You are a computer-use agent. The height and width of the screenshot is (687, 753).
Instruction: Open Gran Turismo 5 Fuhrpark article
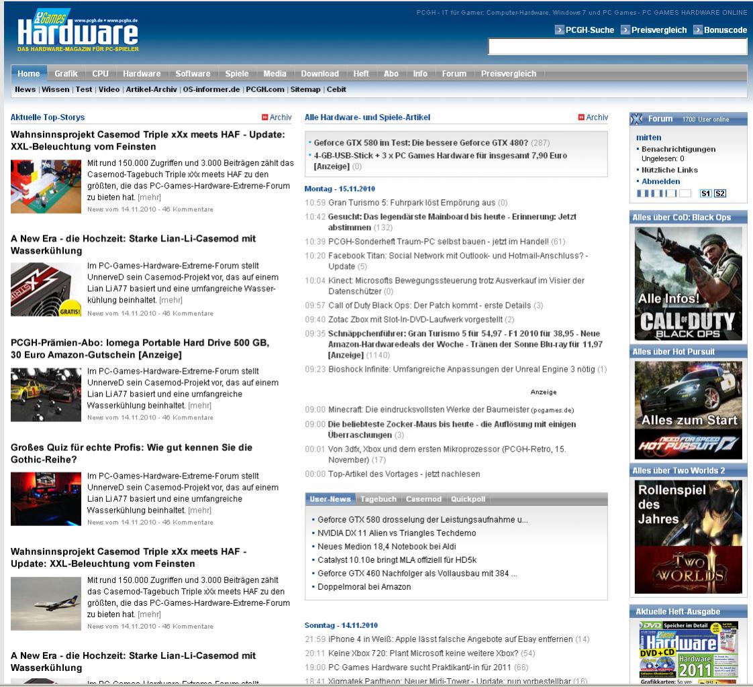click(x=411, y=203)
